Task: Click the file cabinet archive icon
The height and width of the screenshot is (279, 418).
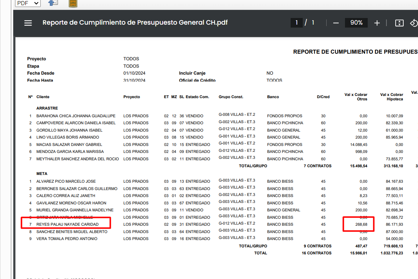Action: click(x=73, y=4)
